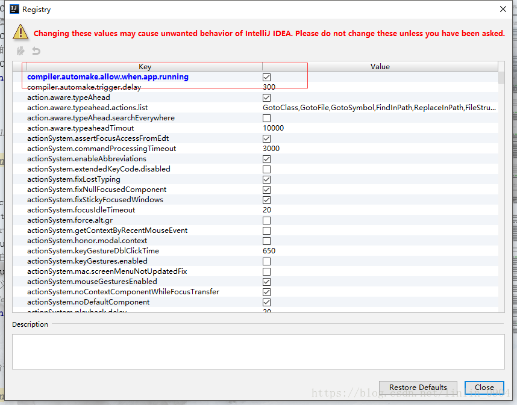Click inside the Description text area
The height and width of the screenshot is (405, 517).
click(258, 351)
